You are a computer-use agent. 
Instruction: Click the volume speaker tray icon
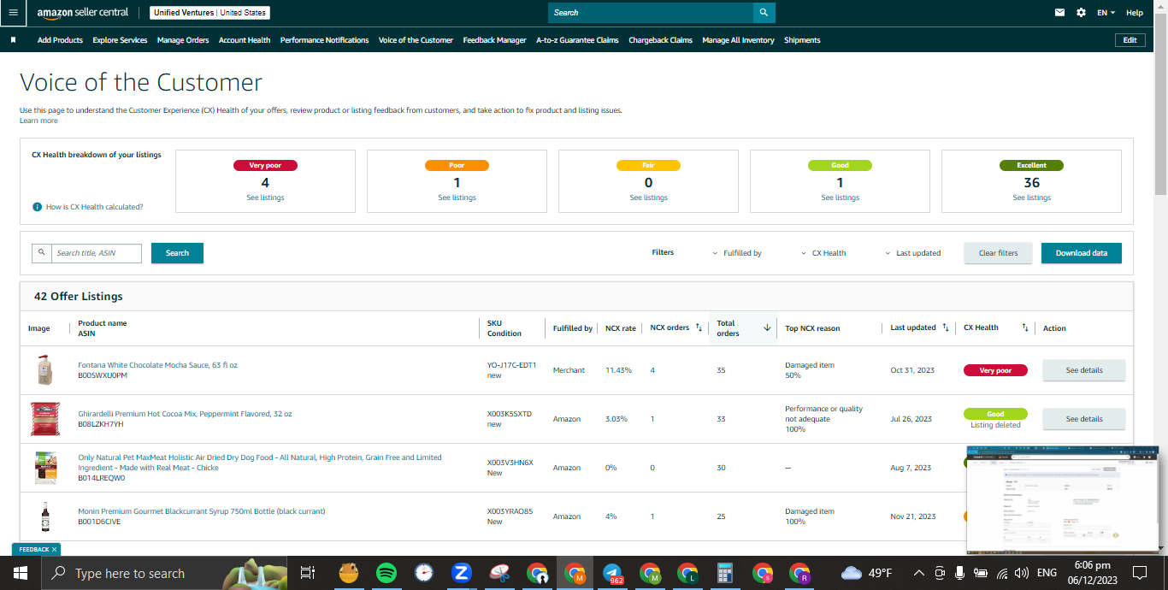(x=1021, y=573)
